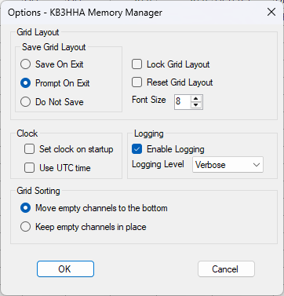Confirm settings with OK button
Viewport: 284px width, 296px height.
(x=65, y=269)
